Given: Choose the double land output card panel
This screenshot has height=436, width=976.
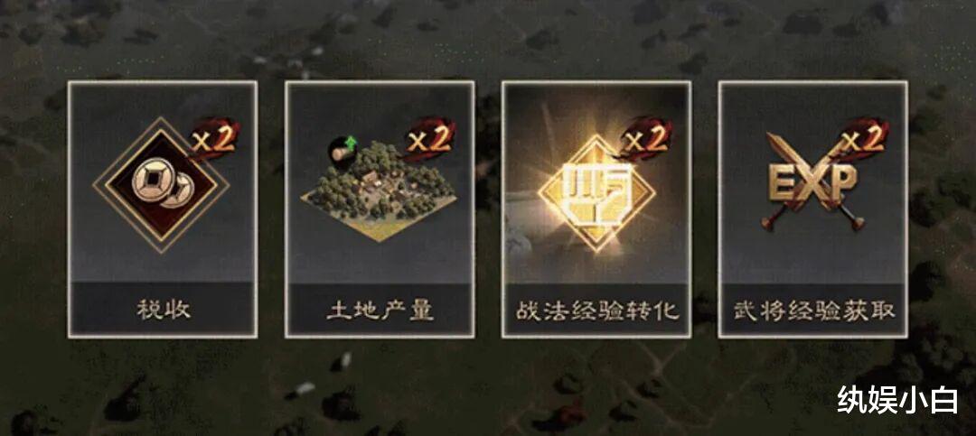Looking at the screenshot, I should 380,209.
